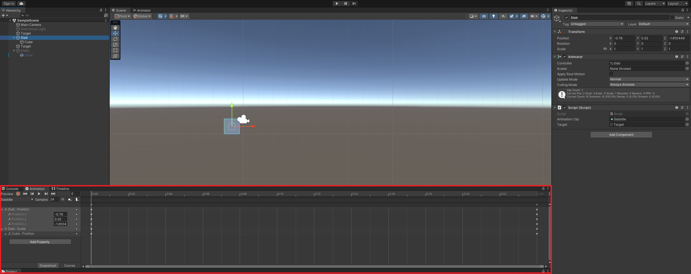The image size is (691, 274).
Task: Select the Inspector tab
Action: 564,10
